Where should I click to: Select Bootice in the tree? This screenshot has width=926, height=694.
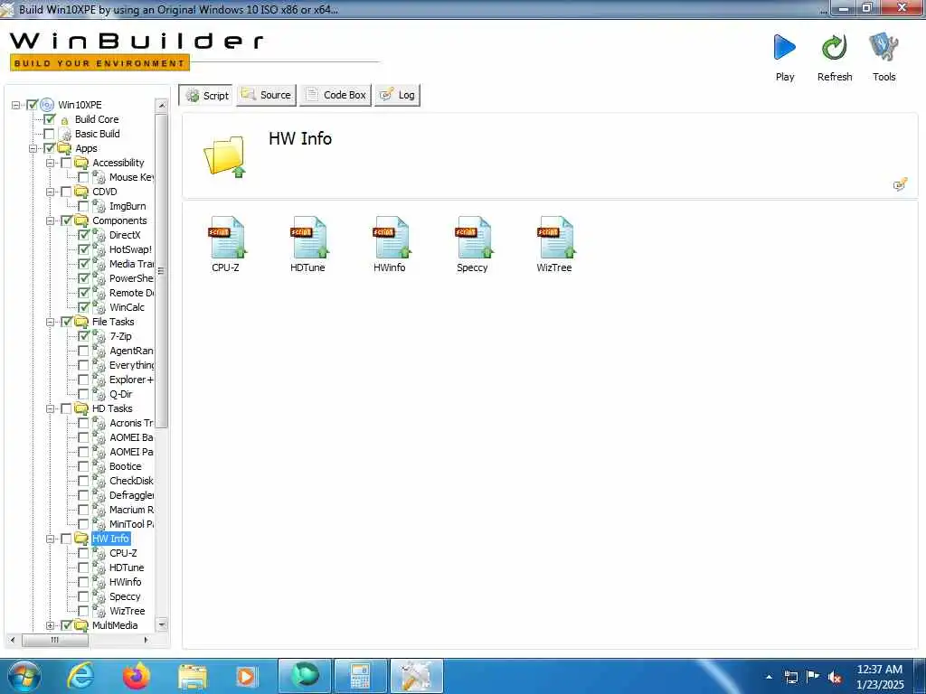(125, 466)
